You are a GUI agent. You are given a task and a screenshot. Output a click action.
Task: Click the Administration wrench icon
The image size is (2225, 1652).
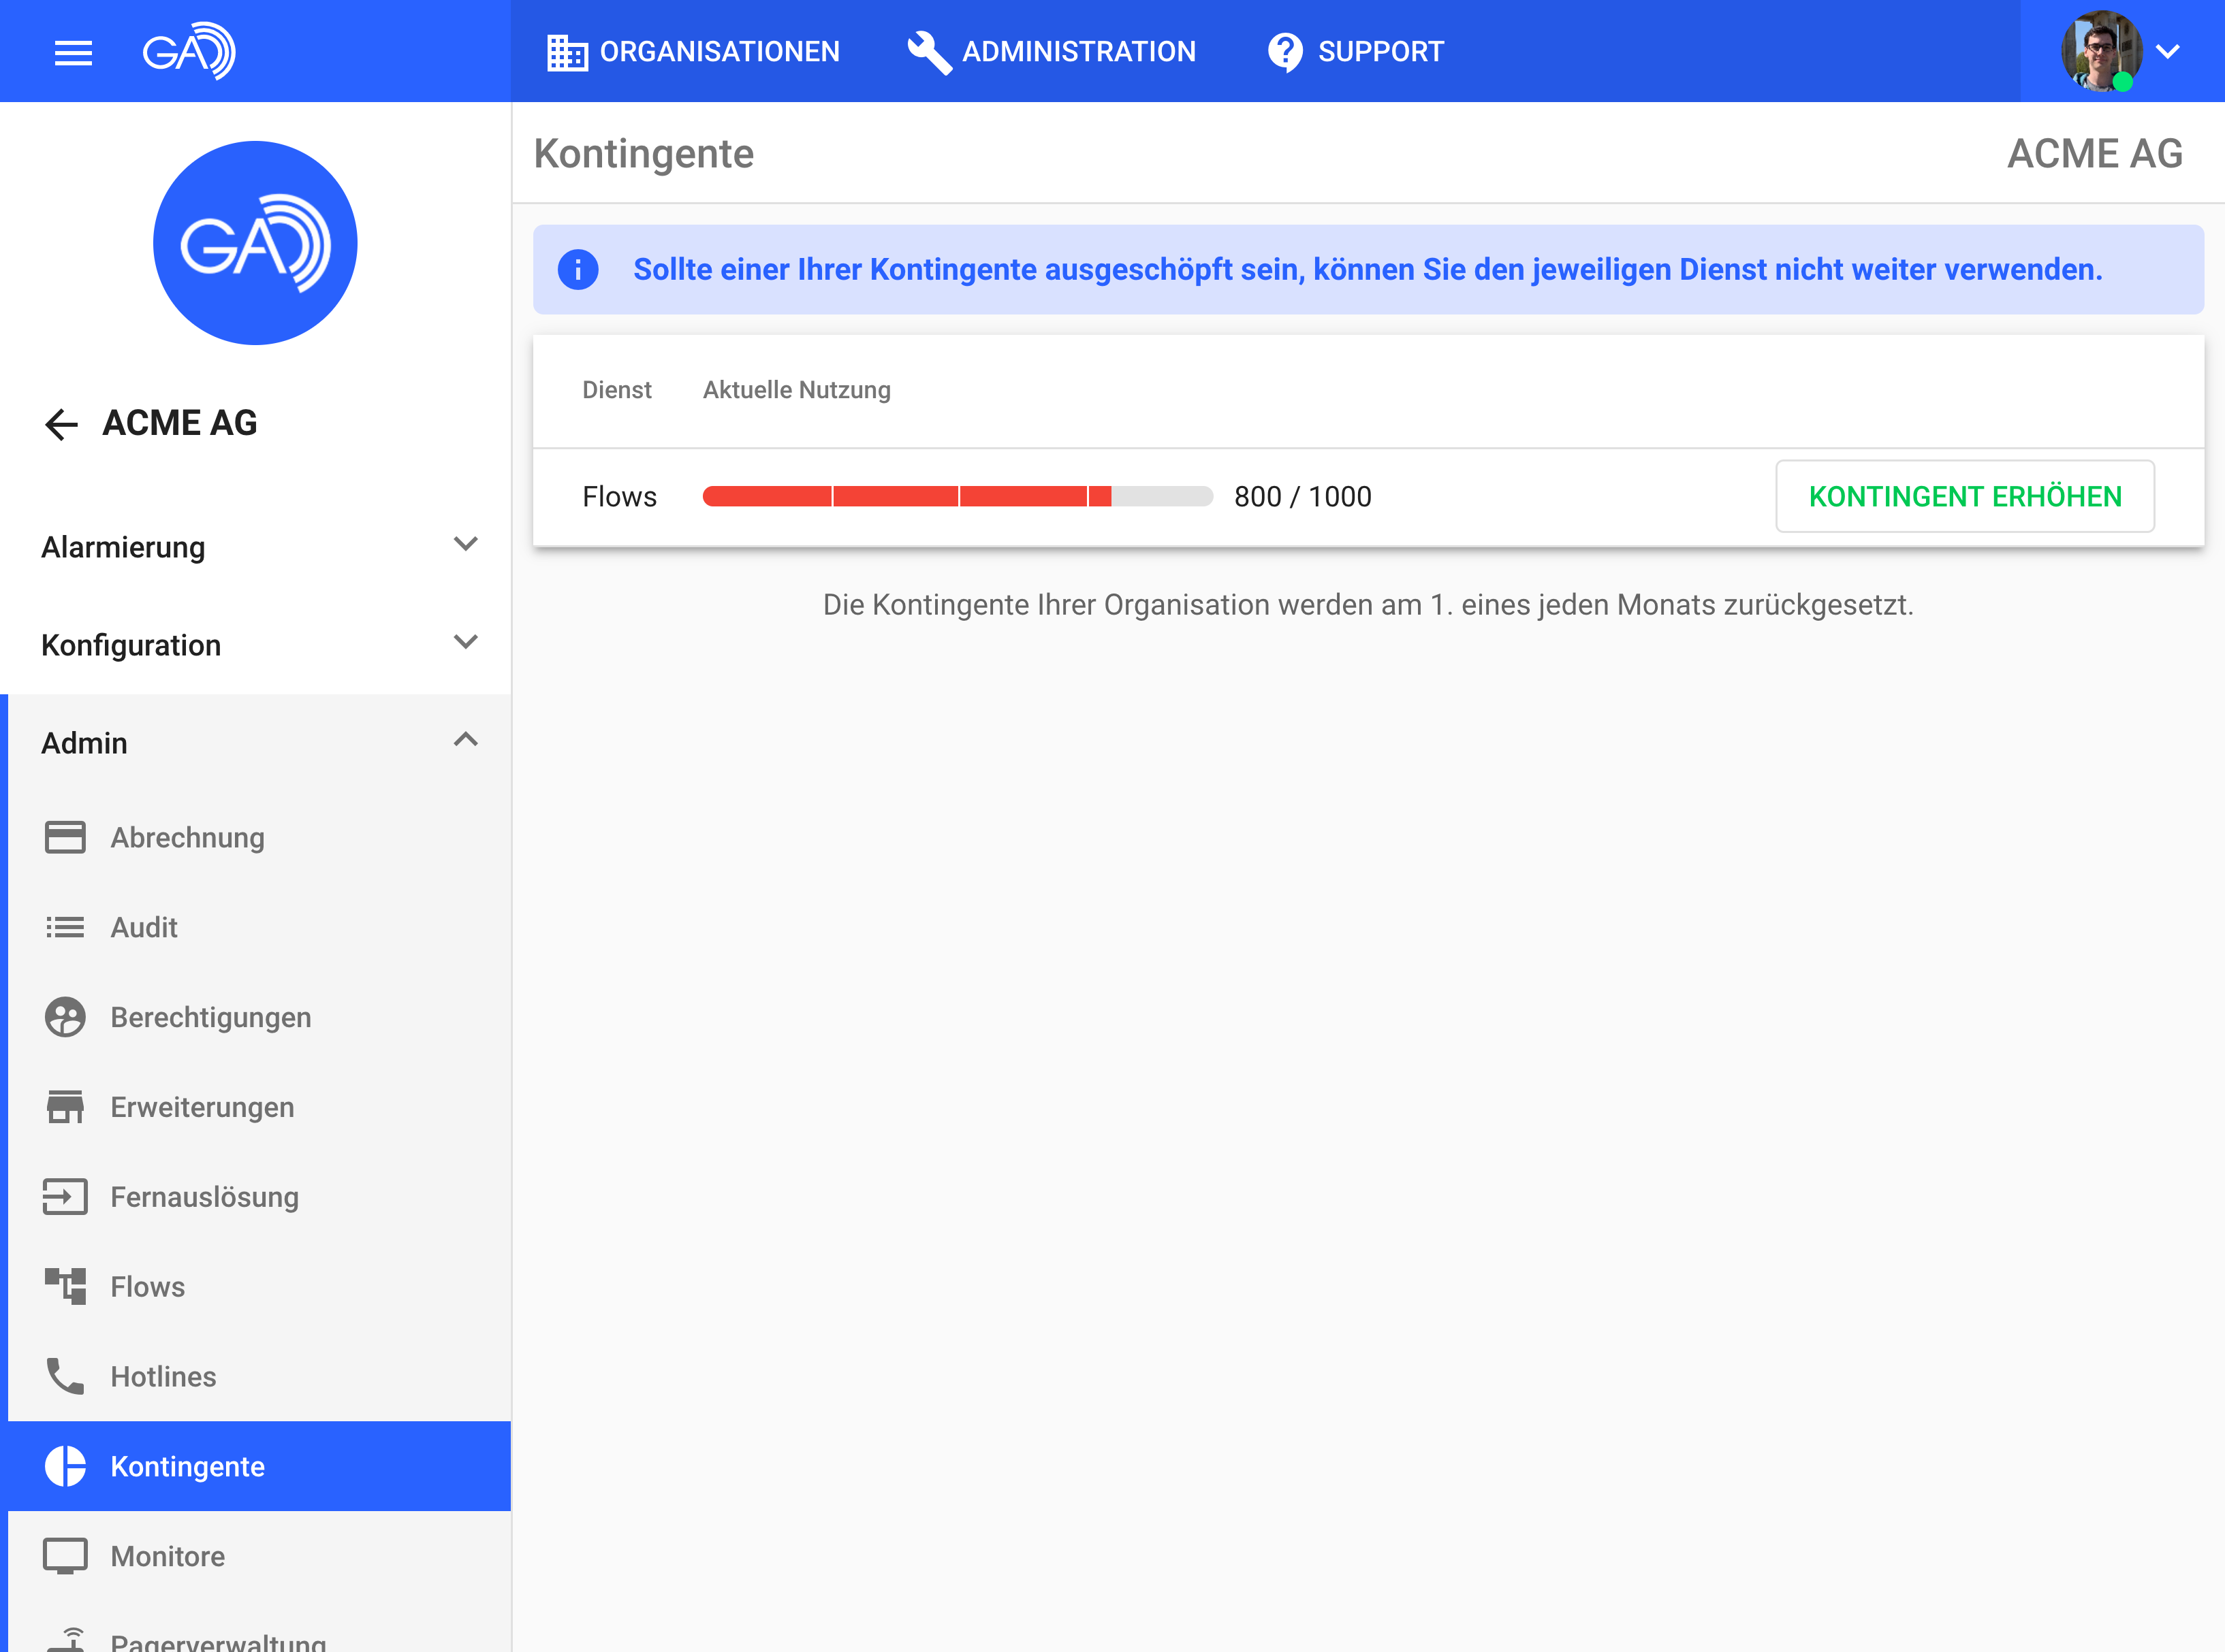(x=930, y=52)
